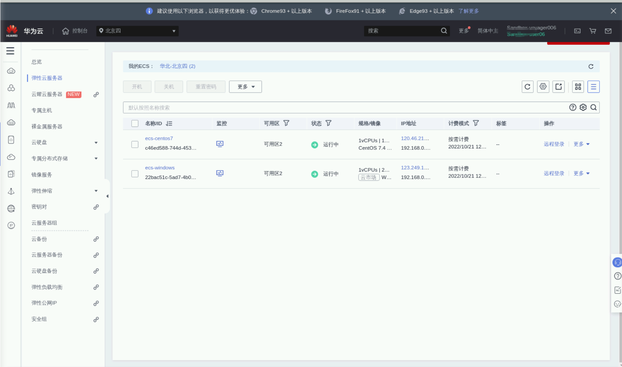The image size is (622, 367).
Task: Filter by status column
Action: pyautogui.click(x=328, y=123)
